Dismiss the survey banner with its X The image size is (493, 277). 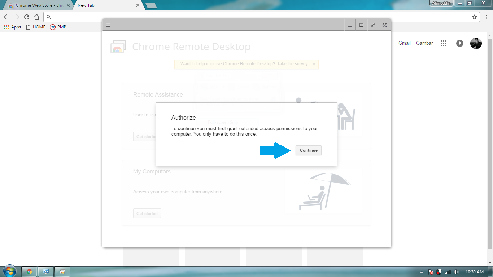tap(314, 64)
